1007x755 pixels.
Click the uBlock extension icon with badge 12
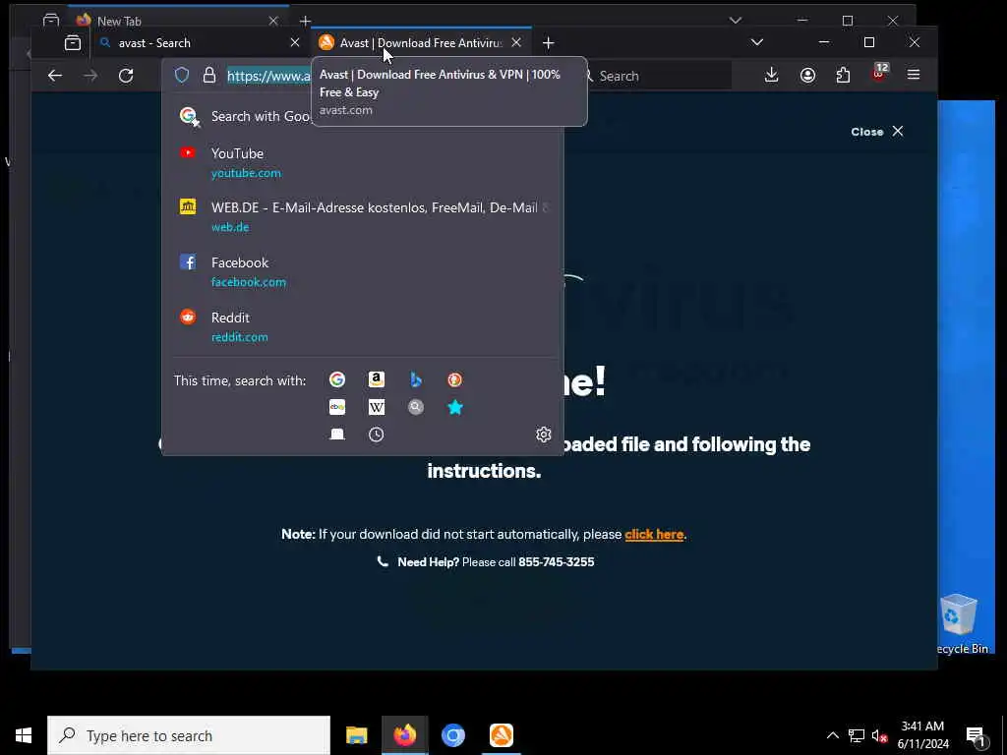(878, 73)
